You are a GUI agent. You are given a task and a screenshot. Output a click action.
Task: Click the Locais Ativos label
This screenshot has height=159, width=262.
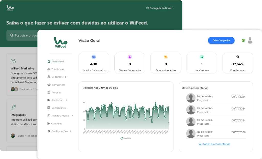coord(202,70)
